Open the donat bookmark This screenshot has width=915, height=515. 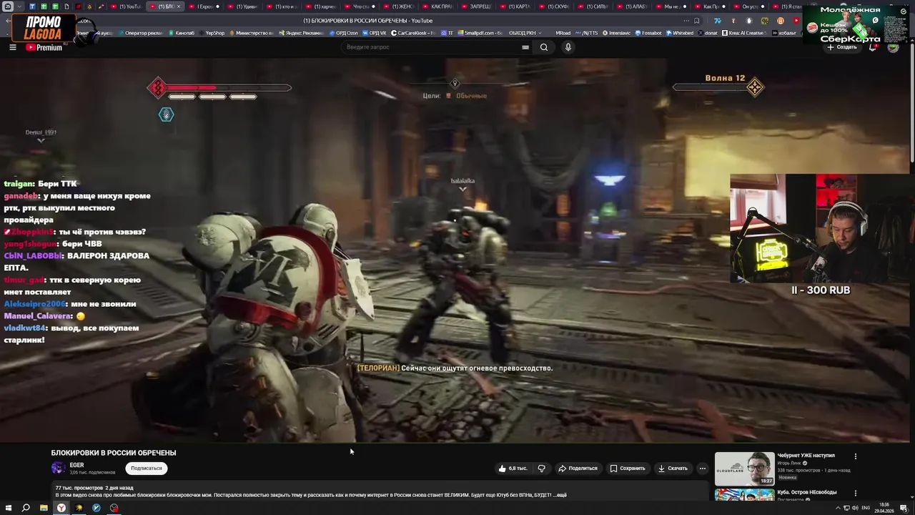coord(708,33)
